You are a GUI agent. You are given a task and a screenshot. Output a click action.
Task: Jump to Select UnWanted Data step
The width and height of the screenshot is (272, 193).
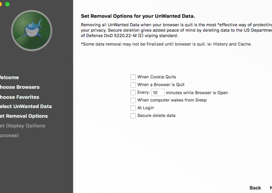click(x=26, y=106)
